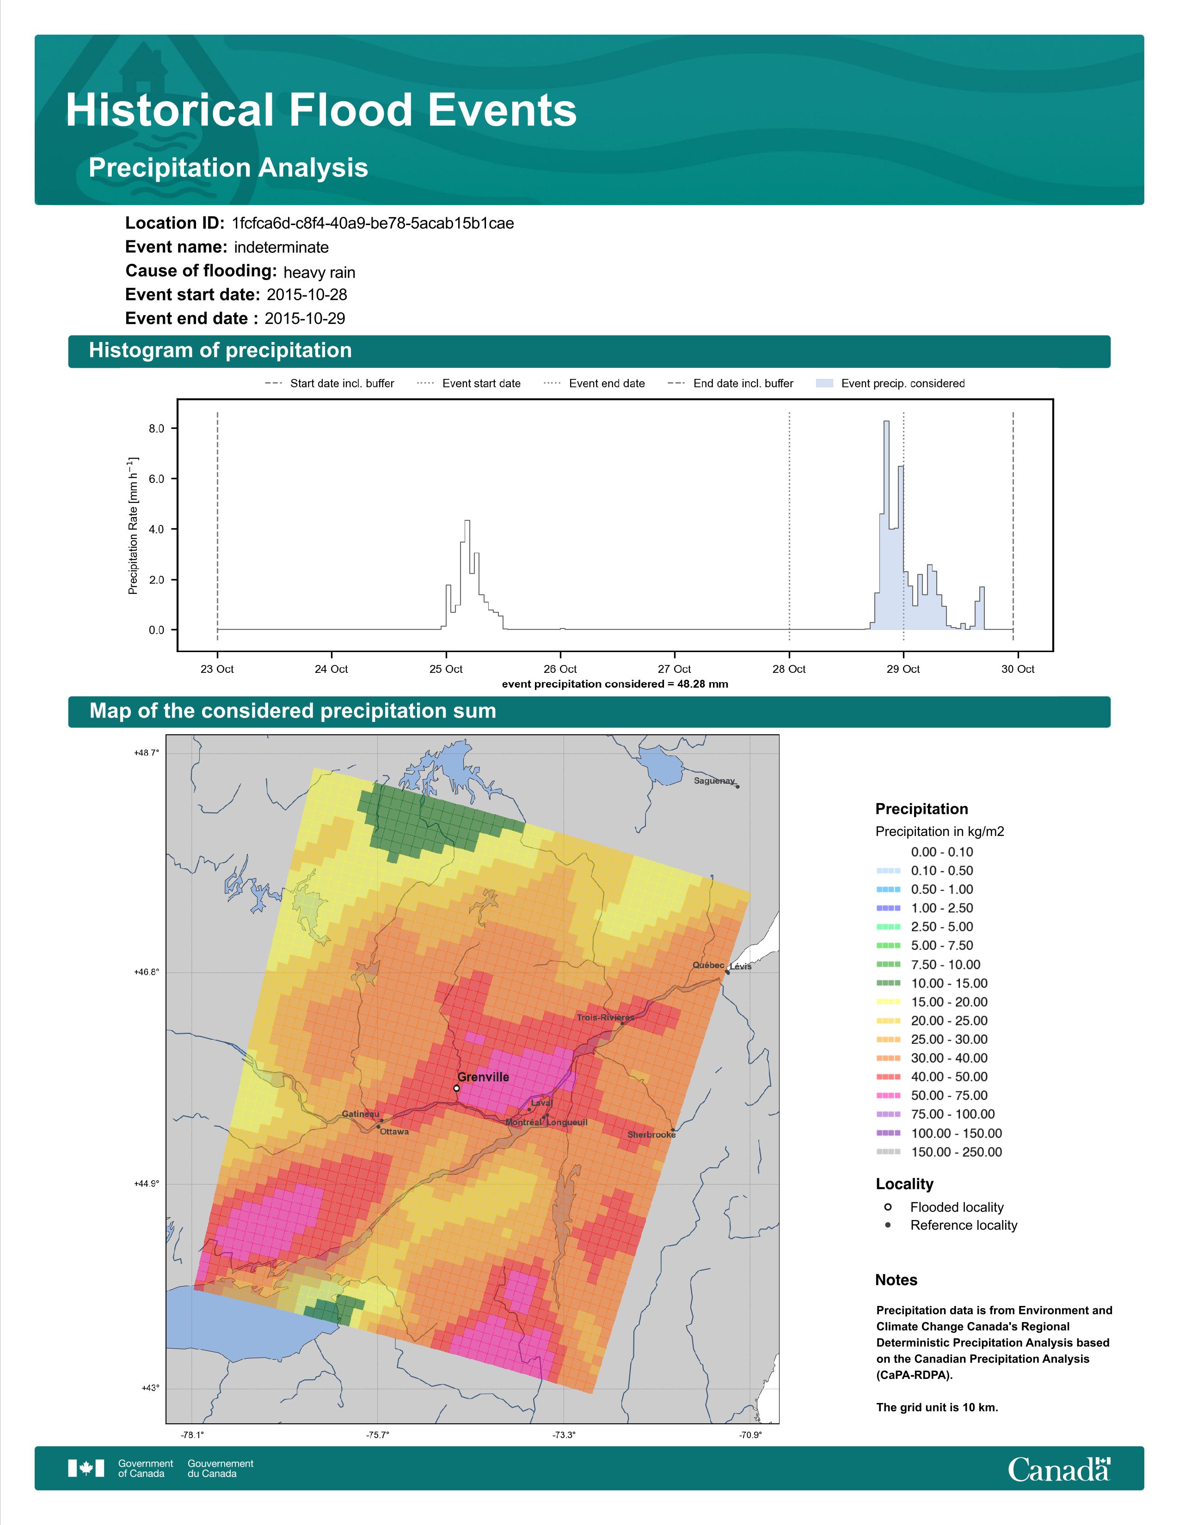Click the Canadian flag icon in footer
The image size is (1179, 1525).
[x=86, y=1469]
